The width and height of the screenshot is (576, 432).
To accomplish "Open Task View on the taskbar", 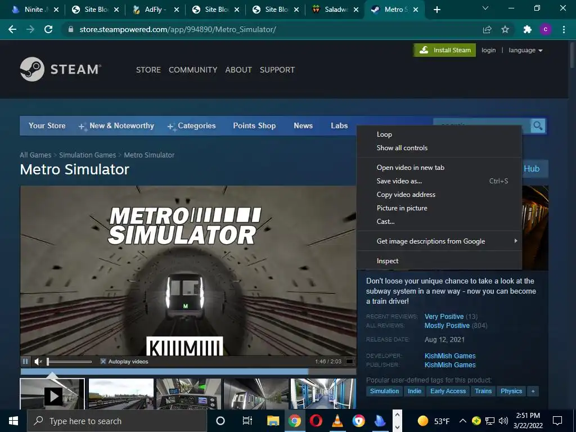I will [247, 421].
